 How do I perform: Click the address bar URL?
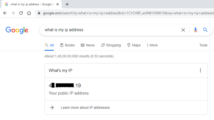click(128, 13)
